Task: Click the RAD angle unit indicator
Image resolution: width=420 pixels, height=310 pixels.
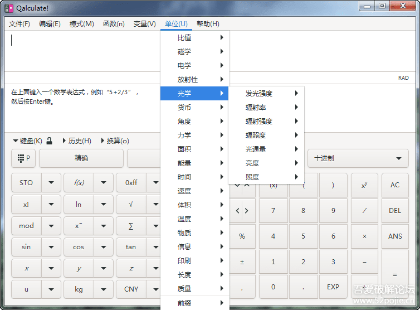Action: coord(403,77)
